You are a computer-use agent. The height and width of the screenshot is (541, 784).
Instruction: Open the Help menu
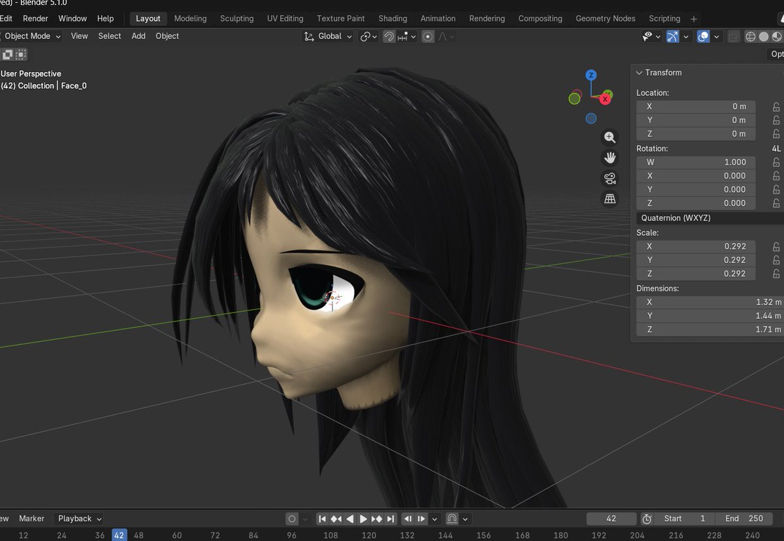(105, 18)
